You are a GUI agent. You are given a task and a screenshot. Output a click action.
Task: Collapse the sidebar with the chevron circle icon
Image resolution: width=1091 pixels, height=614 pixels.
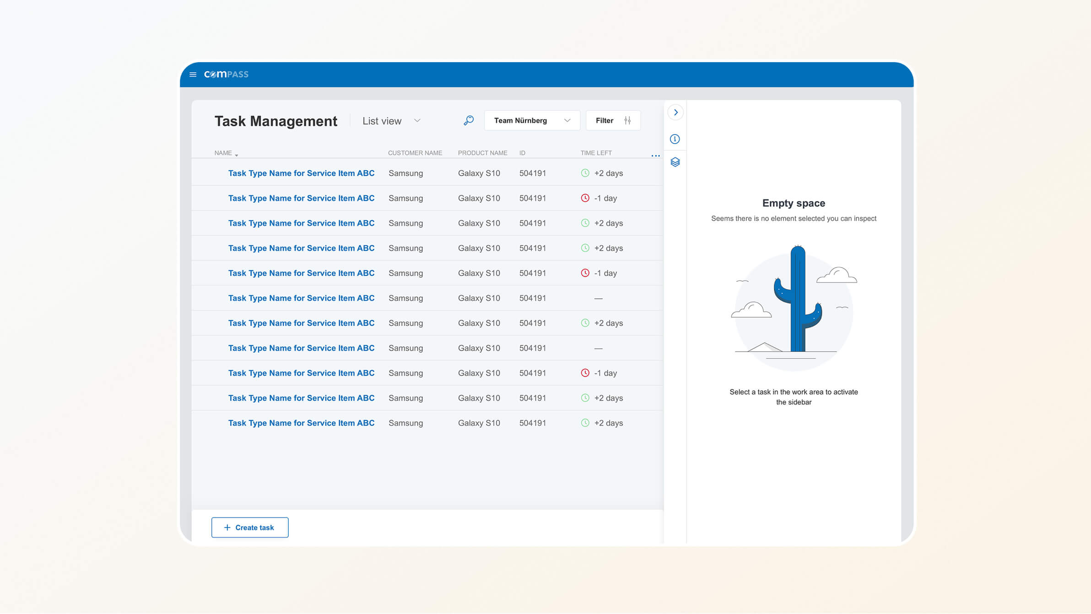click(x=675, y=112)
